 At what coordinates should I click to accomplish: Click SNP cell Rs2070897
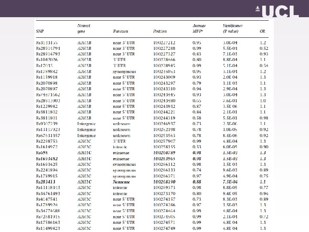(x=47, y=89)
